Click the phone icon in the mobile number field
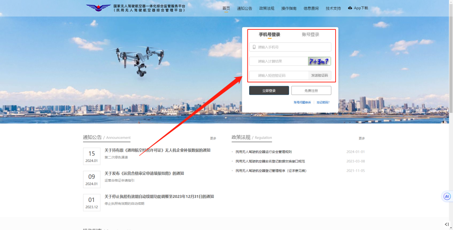Screen dimensions: 453x230 pos(254,47)
